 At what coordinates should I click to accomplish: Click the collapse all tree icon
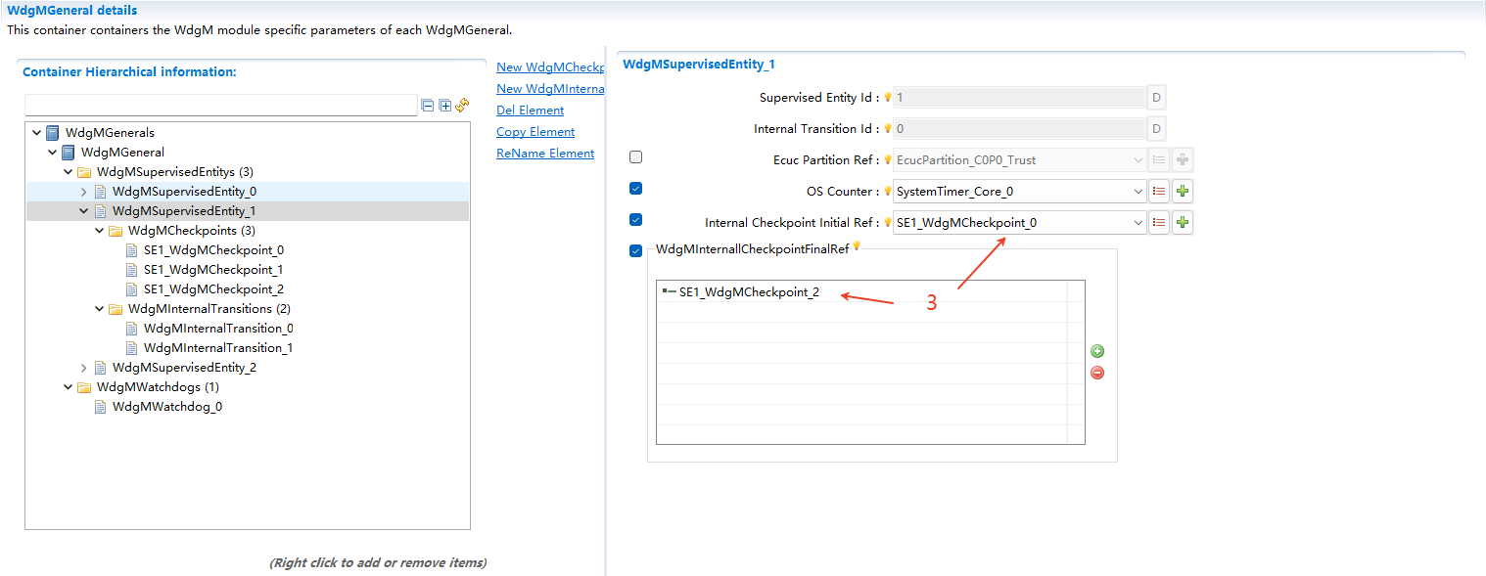(x=427, y=106)
